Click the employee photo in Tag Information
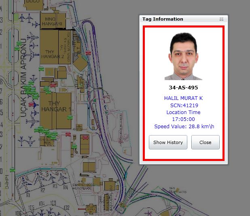Screen dimensions: 250x216 coord(183,56)
